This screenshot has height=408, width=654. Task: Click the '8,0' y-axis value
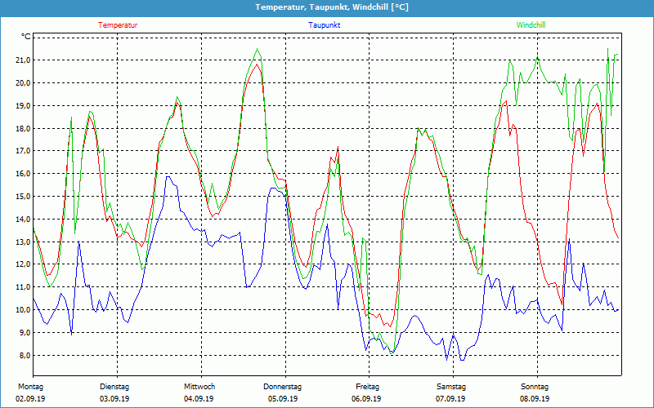(x=25, y=355)
